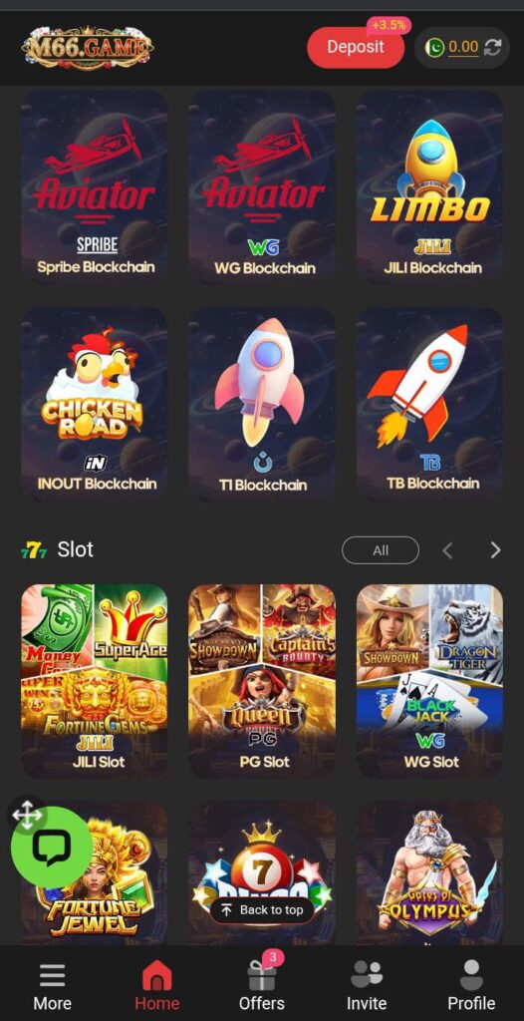Screen dimensions: 524x1021
Task: Open the 0.00 balance amount
Action: pos(463,47)
